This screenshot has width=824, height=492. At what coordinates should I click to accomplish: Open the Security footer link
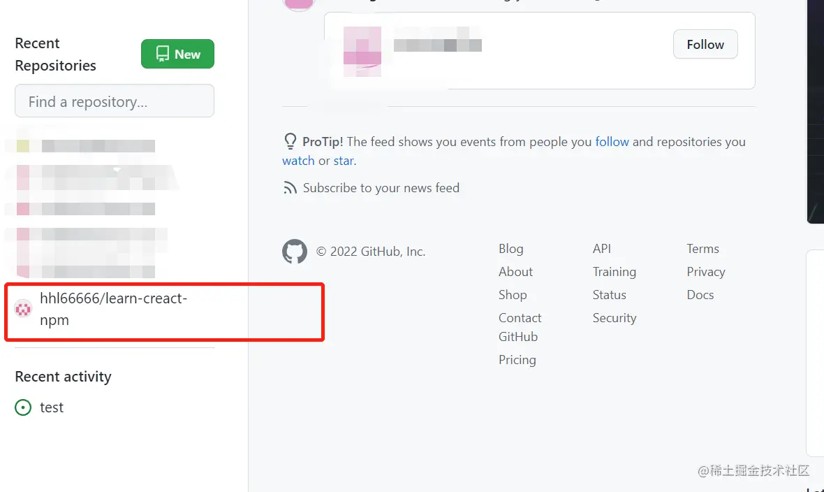tap(615, 318)
